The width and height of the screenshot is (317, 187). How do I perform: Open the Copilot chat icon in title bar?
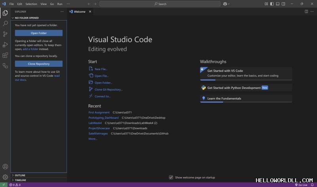(225, 4)
